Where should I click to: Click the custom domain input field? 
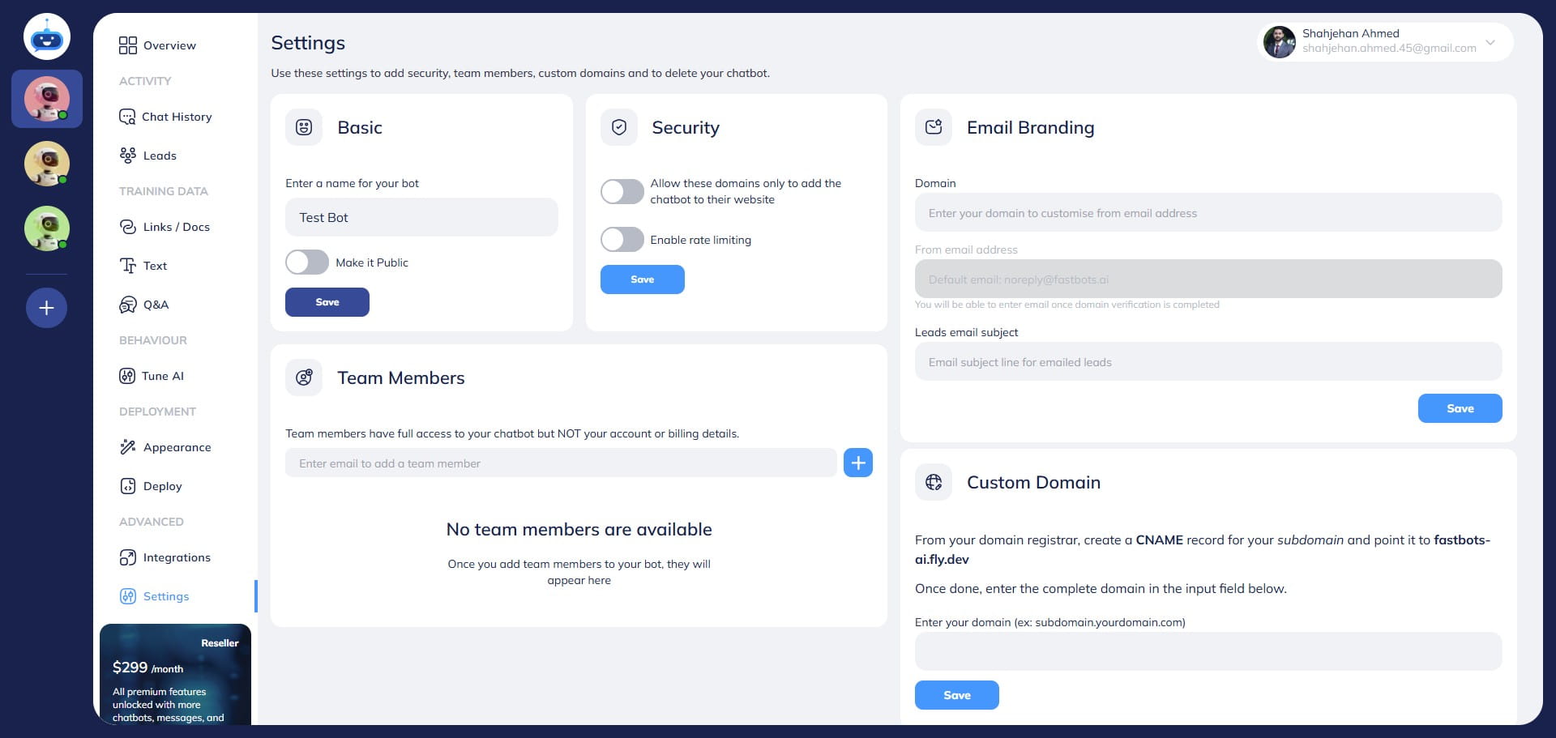point(1208,651)
